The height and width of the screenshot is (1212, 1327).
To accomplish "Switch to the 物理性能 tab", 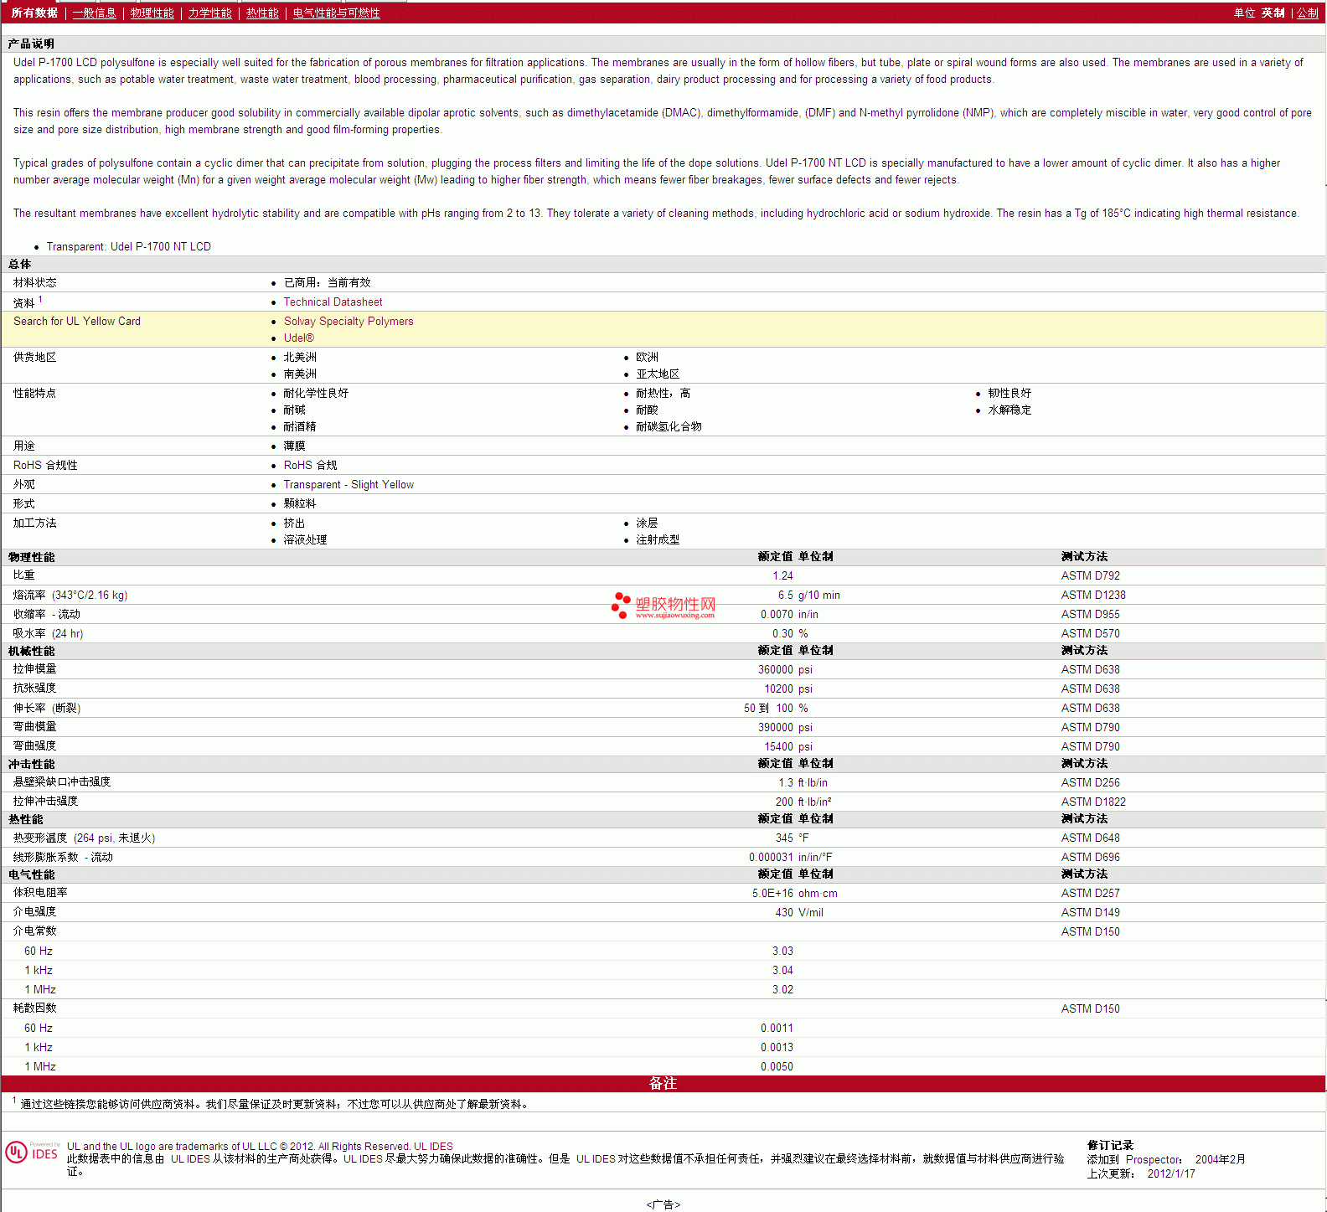I will (x=152, y=13).
